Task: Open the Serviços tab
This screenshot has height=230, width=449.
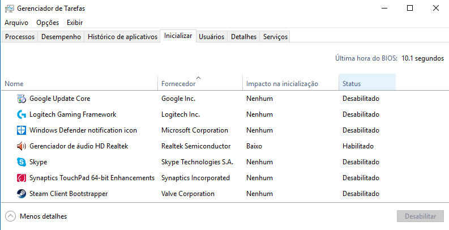Action: pyautogui.click(x=276, y=37)
